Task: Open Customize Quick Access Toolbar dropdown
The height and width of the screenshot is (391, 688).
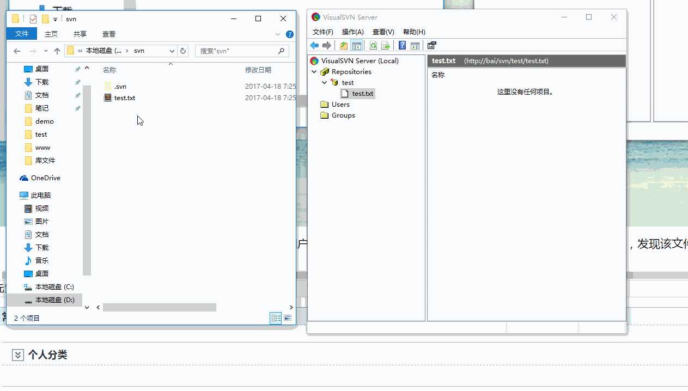Action: [56, 20]
